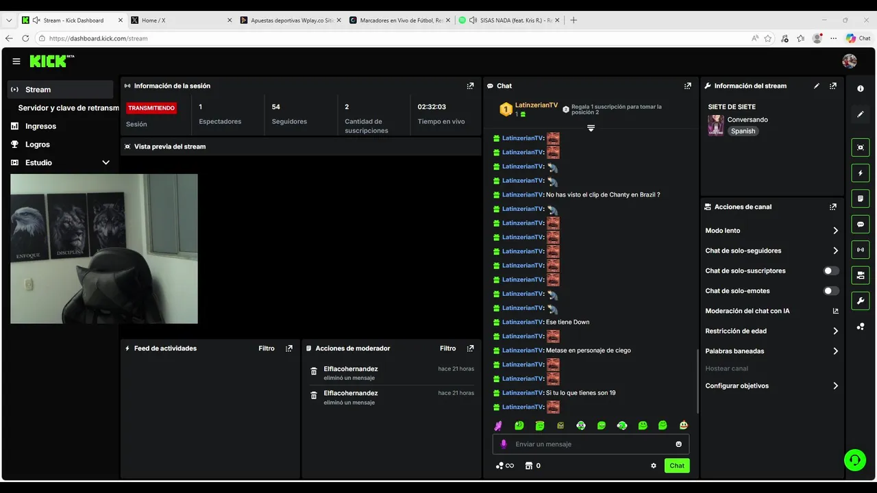This screenshot has width=877, height=493.
Task: Toggle Chat de solo-suscriptores switch
Action: (831, 271)
